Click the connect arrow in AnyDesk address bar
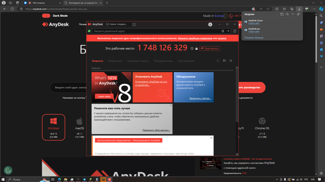Viewport: 325px width, 182px height. click(228, 31)
